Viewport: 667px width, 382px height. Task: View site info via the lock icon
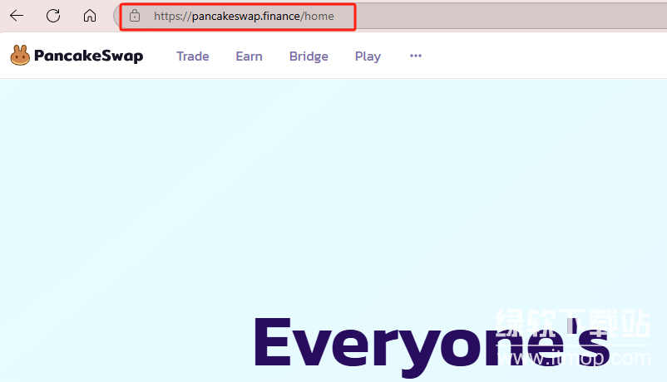pyautogui.click(x=135, y=16)
